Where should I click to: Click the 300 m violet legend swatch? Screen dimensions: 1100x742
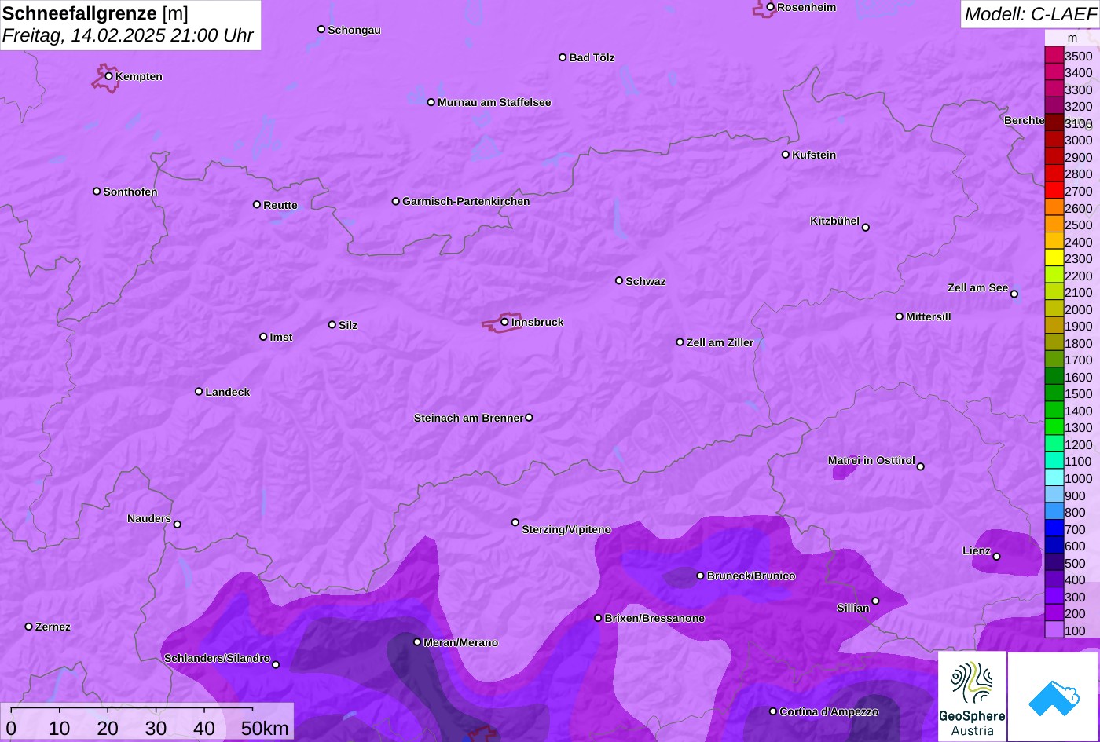[1054, 596]
